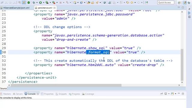
Task: Click the Search flashlight icon
Action: pyautogui.click(x=97, y=3)
